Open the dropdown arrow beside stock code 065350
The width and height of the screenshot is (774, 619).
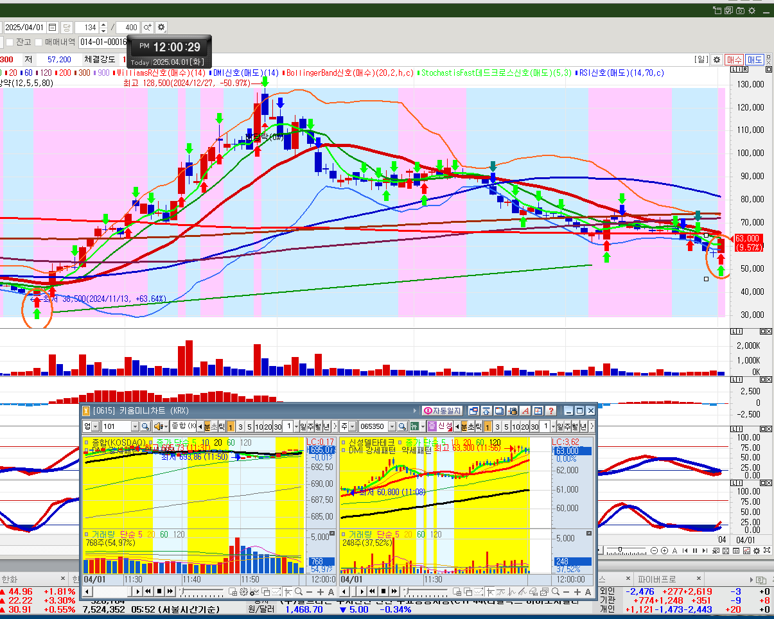click(392, 426)
